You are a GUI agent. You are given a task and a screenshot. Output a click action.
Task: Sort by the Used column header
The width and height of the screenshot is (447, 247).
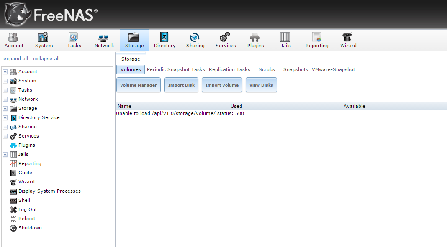point(285,106)
